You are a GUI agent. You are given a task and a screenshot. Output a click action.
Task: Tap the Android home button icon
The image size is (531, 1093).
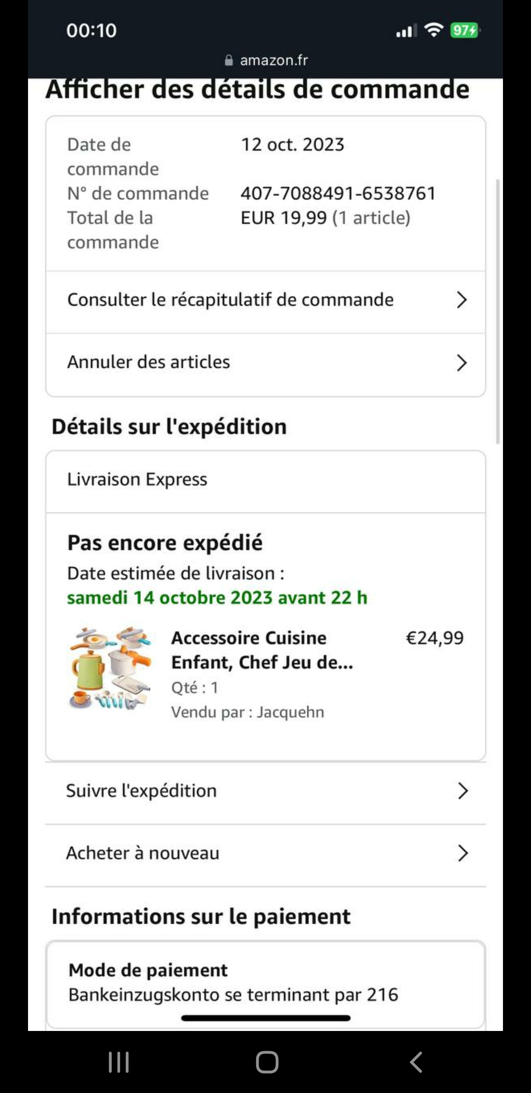(x=267, y=1062)
